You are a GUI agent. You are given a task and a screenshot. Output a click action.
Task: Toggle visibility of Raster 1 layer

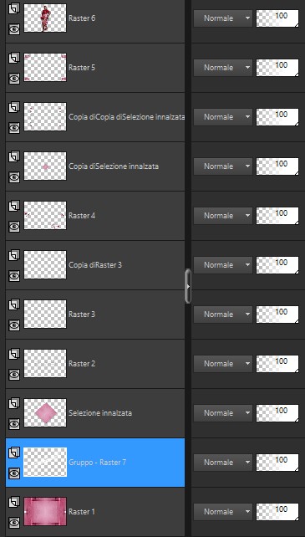(x=14, y=522)
